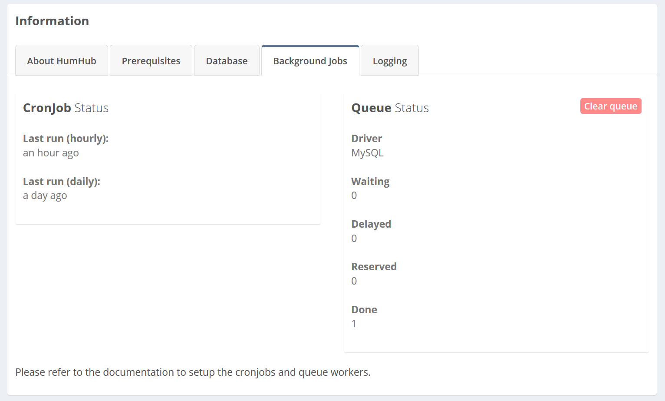The image size is (665, 401).
Task: Click the MySQL driver value
Action: click(x=368, y=152)
